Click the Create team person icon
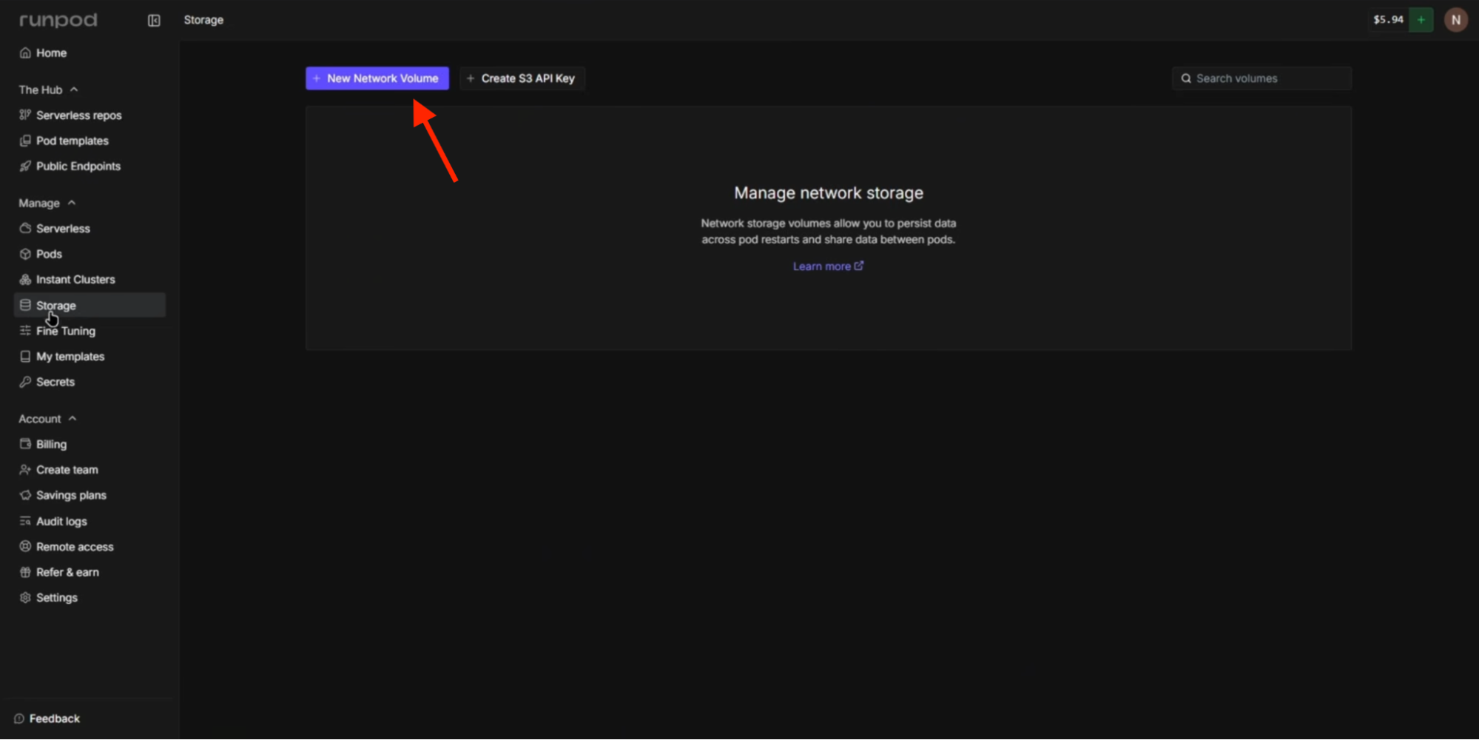Viewport: 1479px width, 740px height. [x=25, y=470]
